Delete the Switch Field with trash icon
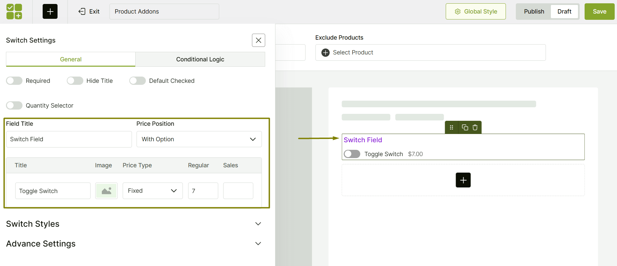Image resolution: width=617 pixels, height=266 pixels. coord(475,127)
